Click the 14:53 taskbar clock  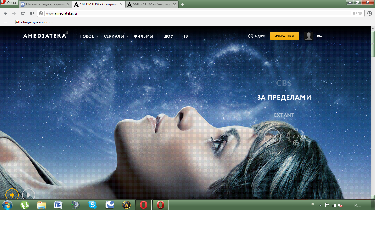click(x=358, y=205)
